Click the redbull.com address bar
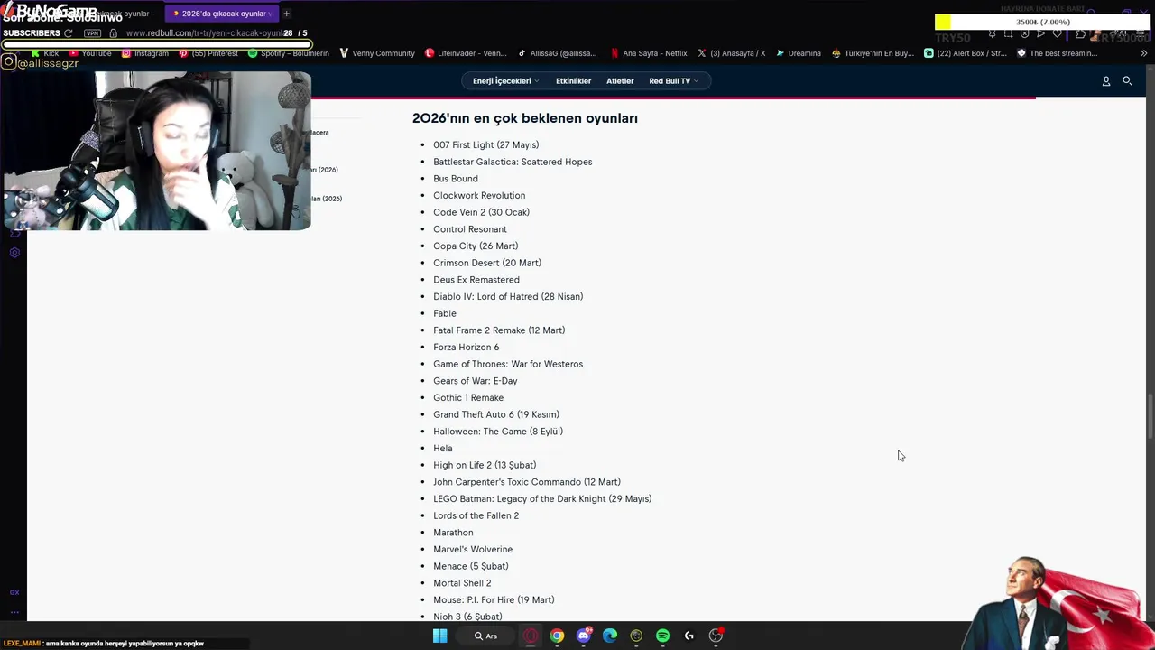Image resolution: width=1155 pixels, height=650 pixels. coord(208,33)
